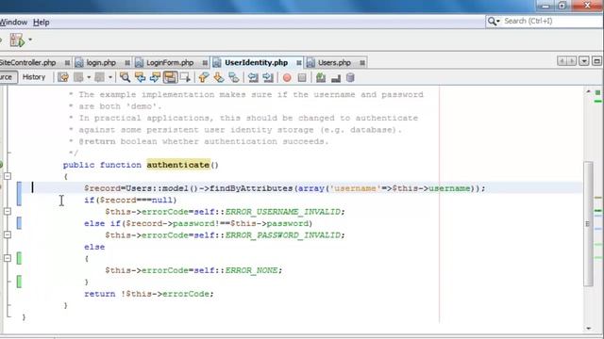Click in the Search (Ctrl+I) field
Viewport: 604px width, 339px height.
[553, 21]
